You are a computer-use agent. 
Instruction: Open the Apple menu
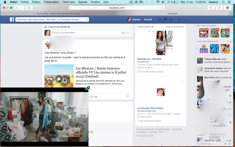click(5, 2)
